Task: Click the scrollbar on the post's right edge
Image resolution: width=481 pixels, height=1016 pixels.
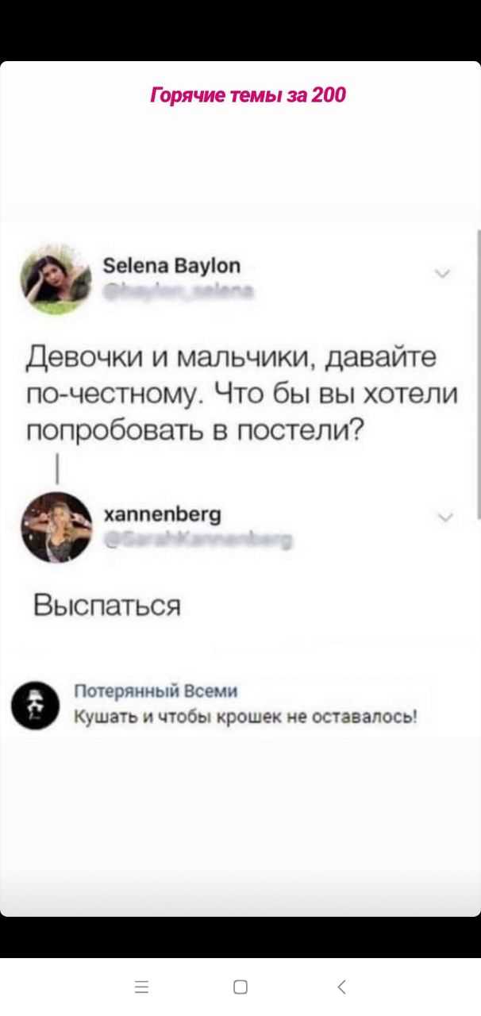Action: click(478, 373)
